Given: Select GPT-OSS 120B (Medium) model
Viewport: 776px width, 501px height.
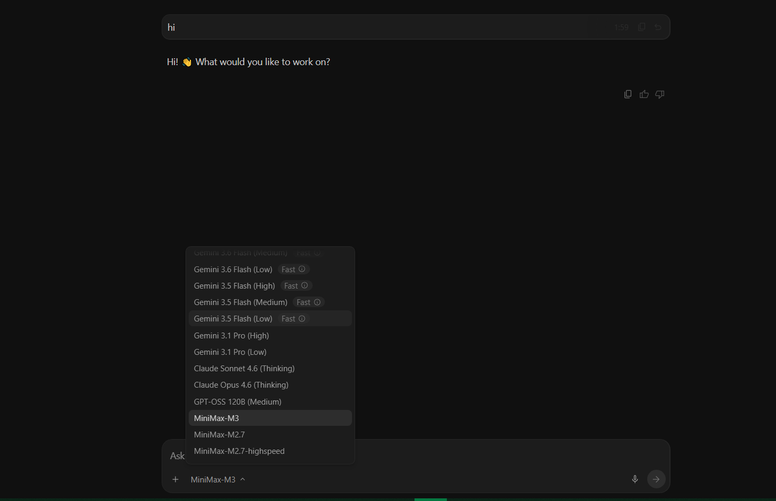Looking at the screenshot, I should (x=270, y=401).
